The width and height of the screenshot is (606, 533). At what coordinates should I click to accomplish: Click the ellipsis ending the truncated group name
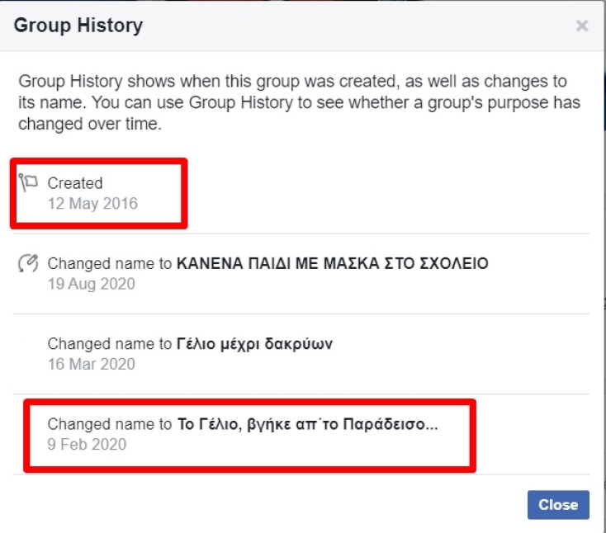(x=431, y=424)
